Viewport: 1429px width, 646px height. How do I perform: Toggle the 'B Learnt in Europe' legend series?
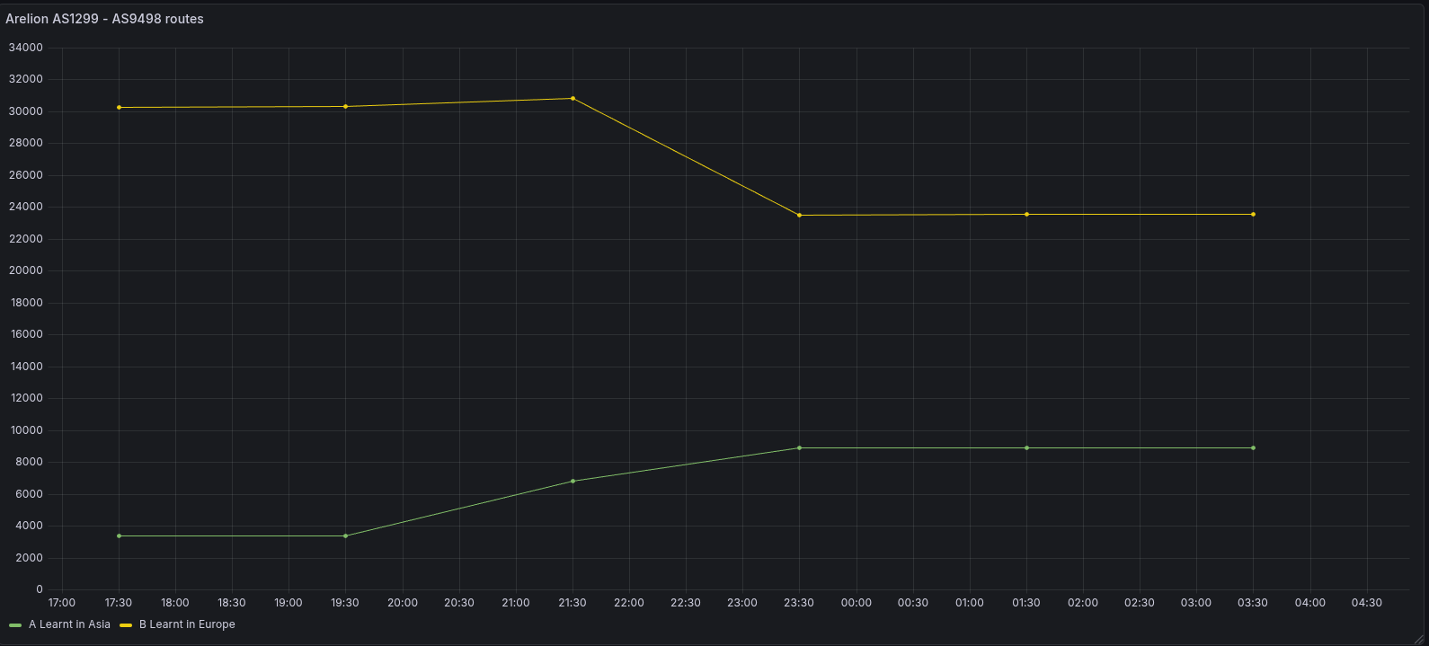click(187, 624)
